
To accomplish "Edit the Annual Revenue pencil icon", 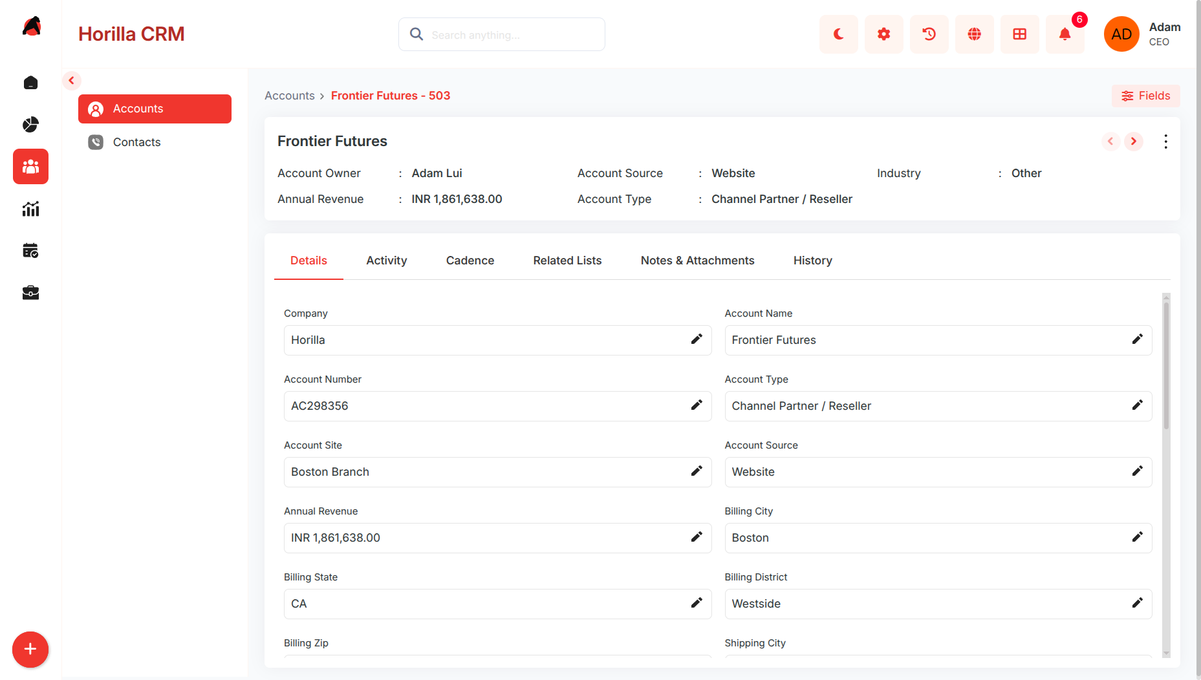I will 696,537.
